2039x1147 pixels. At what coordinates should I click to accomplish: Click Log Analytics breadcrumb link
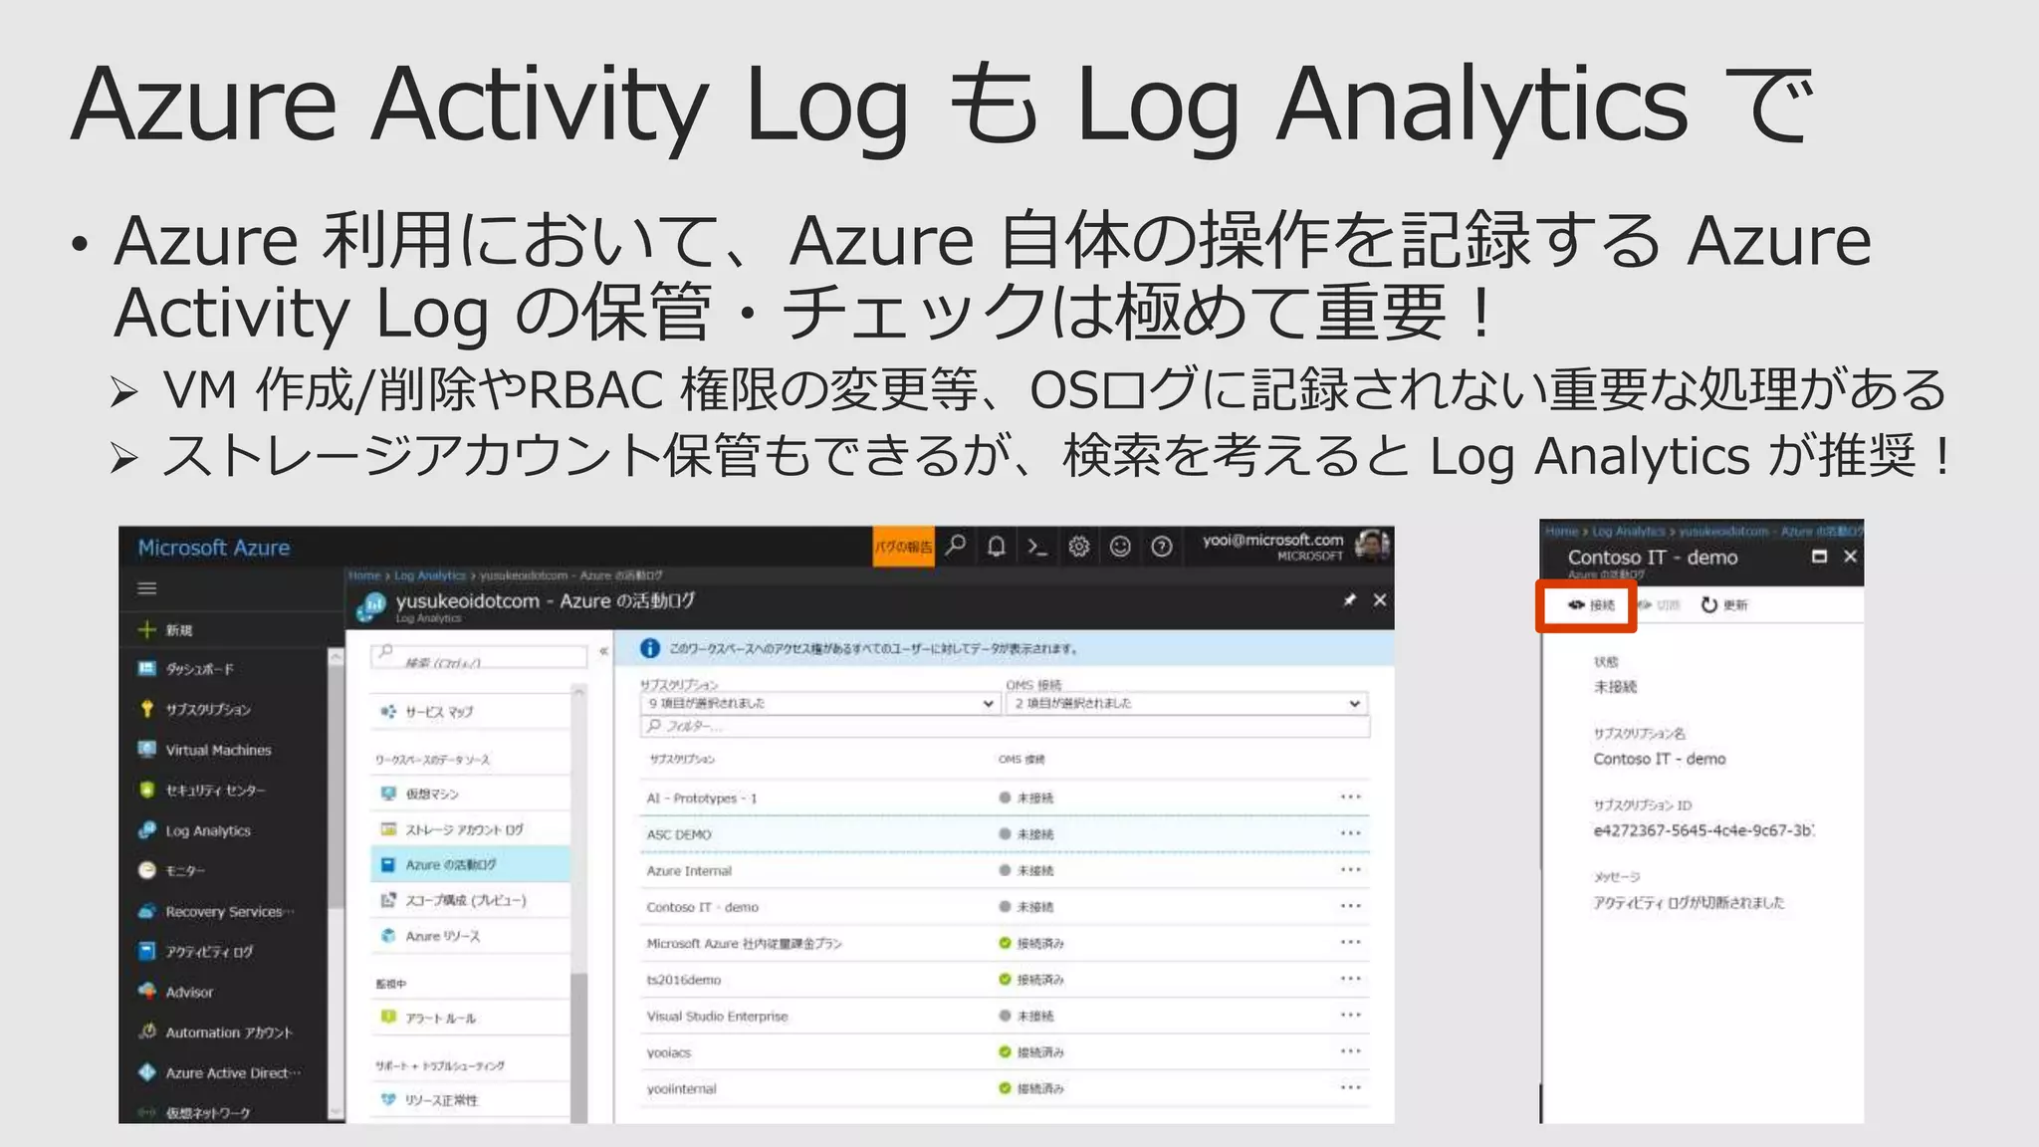[429, 575]
